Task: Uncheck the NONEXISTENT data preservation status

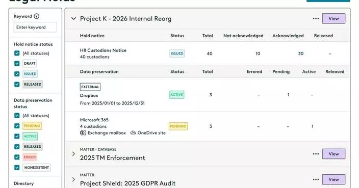Action: tap(17, 168)
